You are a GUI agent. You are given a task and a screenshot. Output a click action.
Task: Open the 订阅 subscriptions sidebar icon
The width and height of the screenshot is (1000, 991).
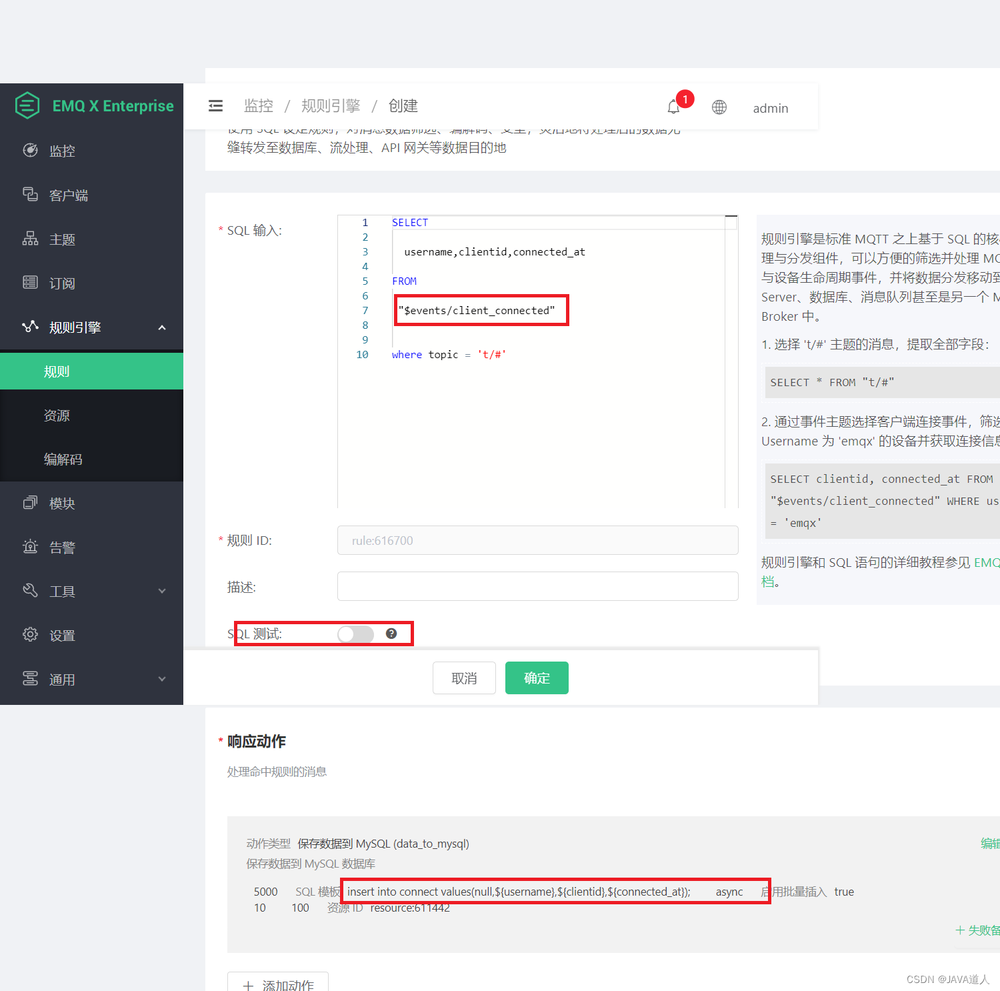click(x=30, y=282)
